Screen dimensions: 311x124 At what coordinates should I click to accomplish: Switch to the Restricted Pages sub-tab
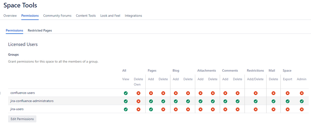point(40,31)
